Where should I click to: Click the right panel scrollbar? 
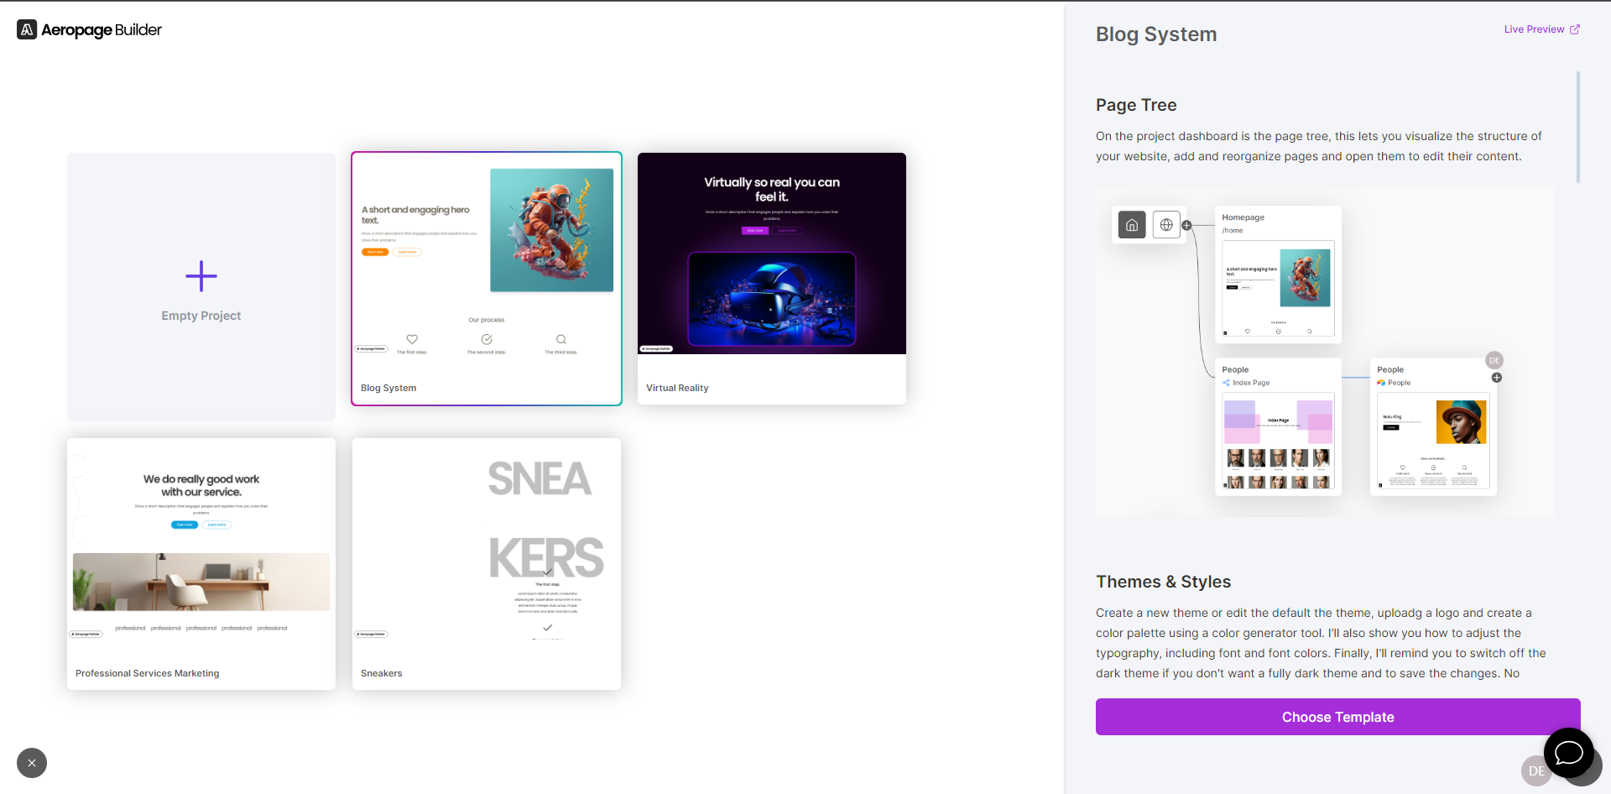[1578, 127]
